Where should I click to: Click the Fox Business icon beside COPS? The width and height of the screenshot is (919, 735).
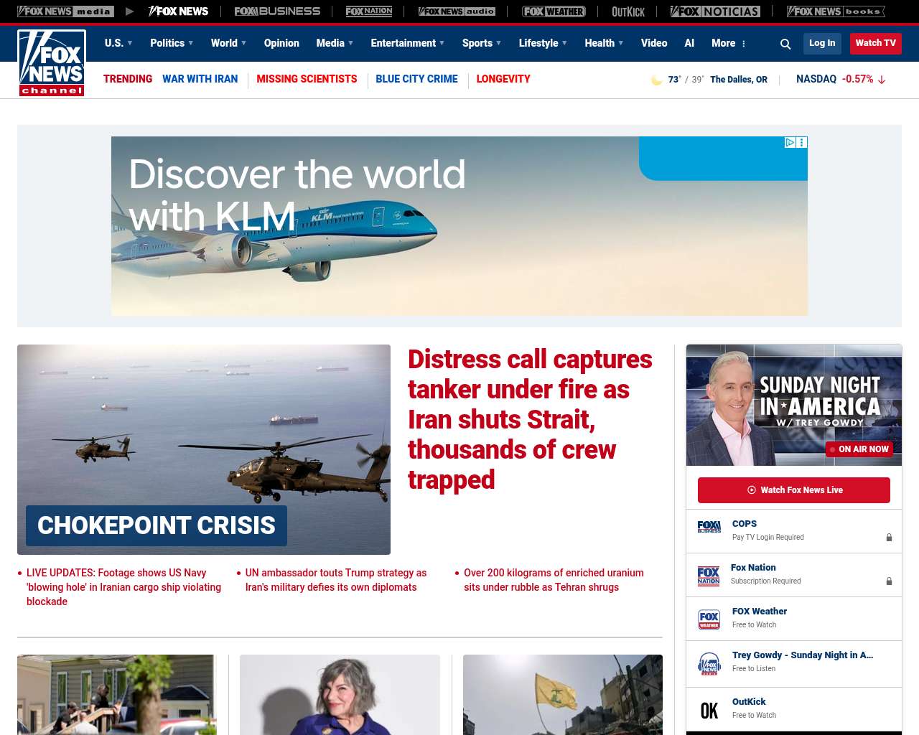click(709, 527)
